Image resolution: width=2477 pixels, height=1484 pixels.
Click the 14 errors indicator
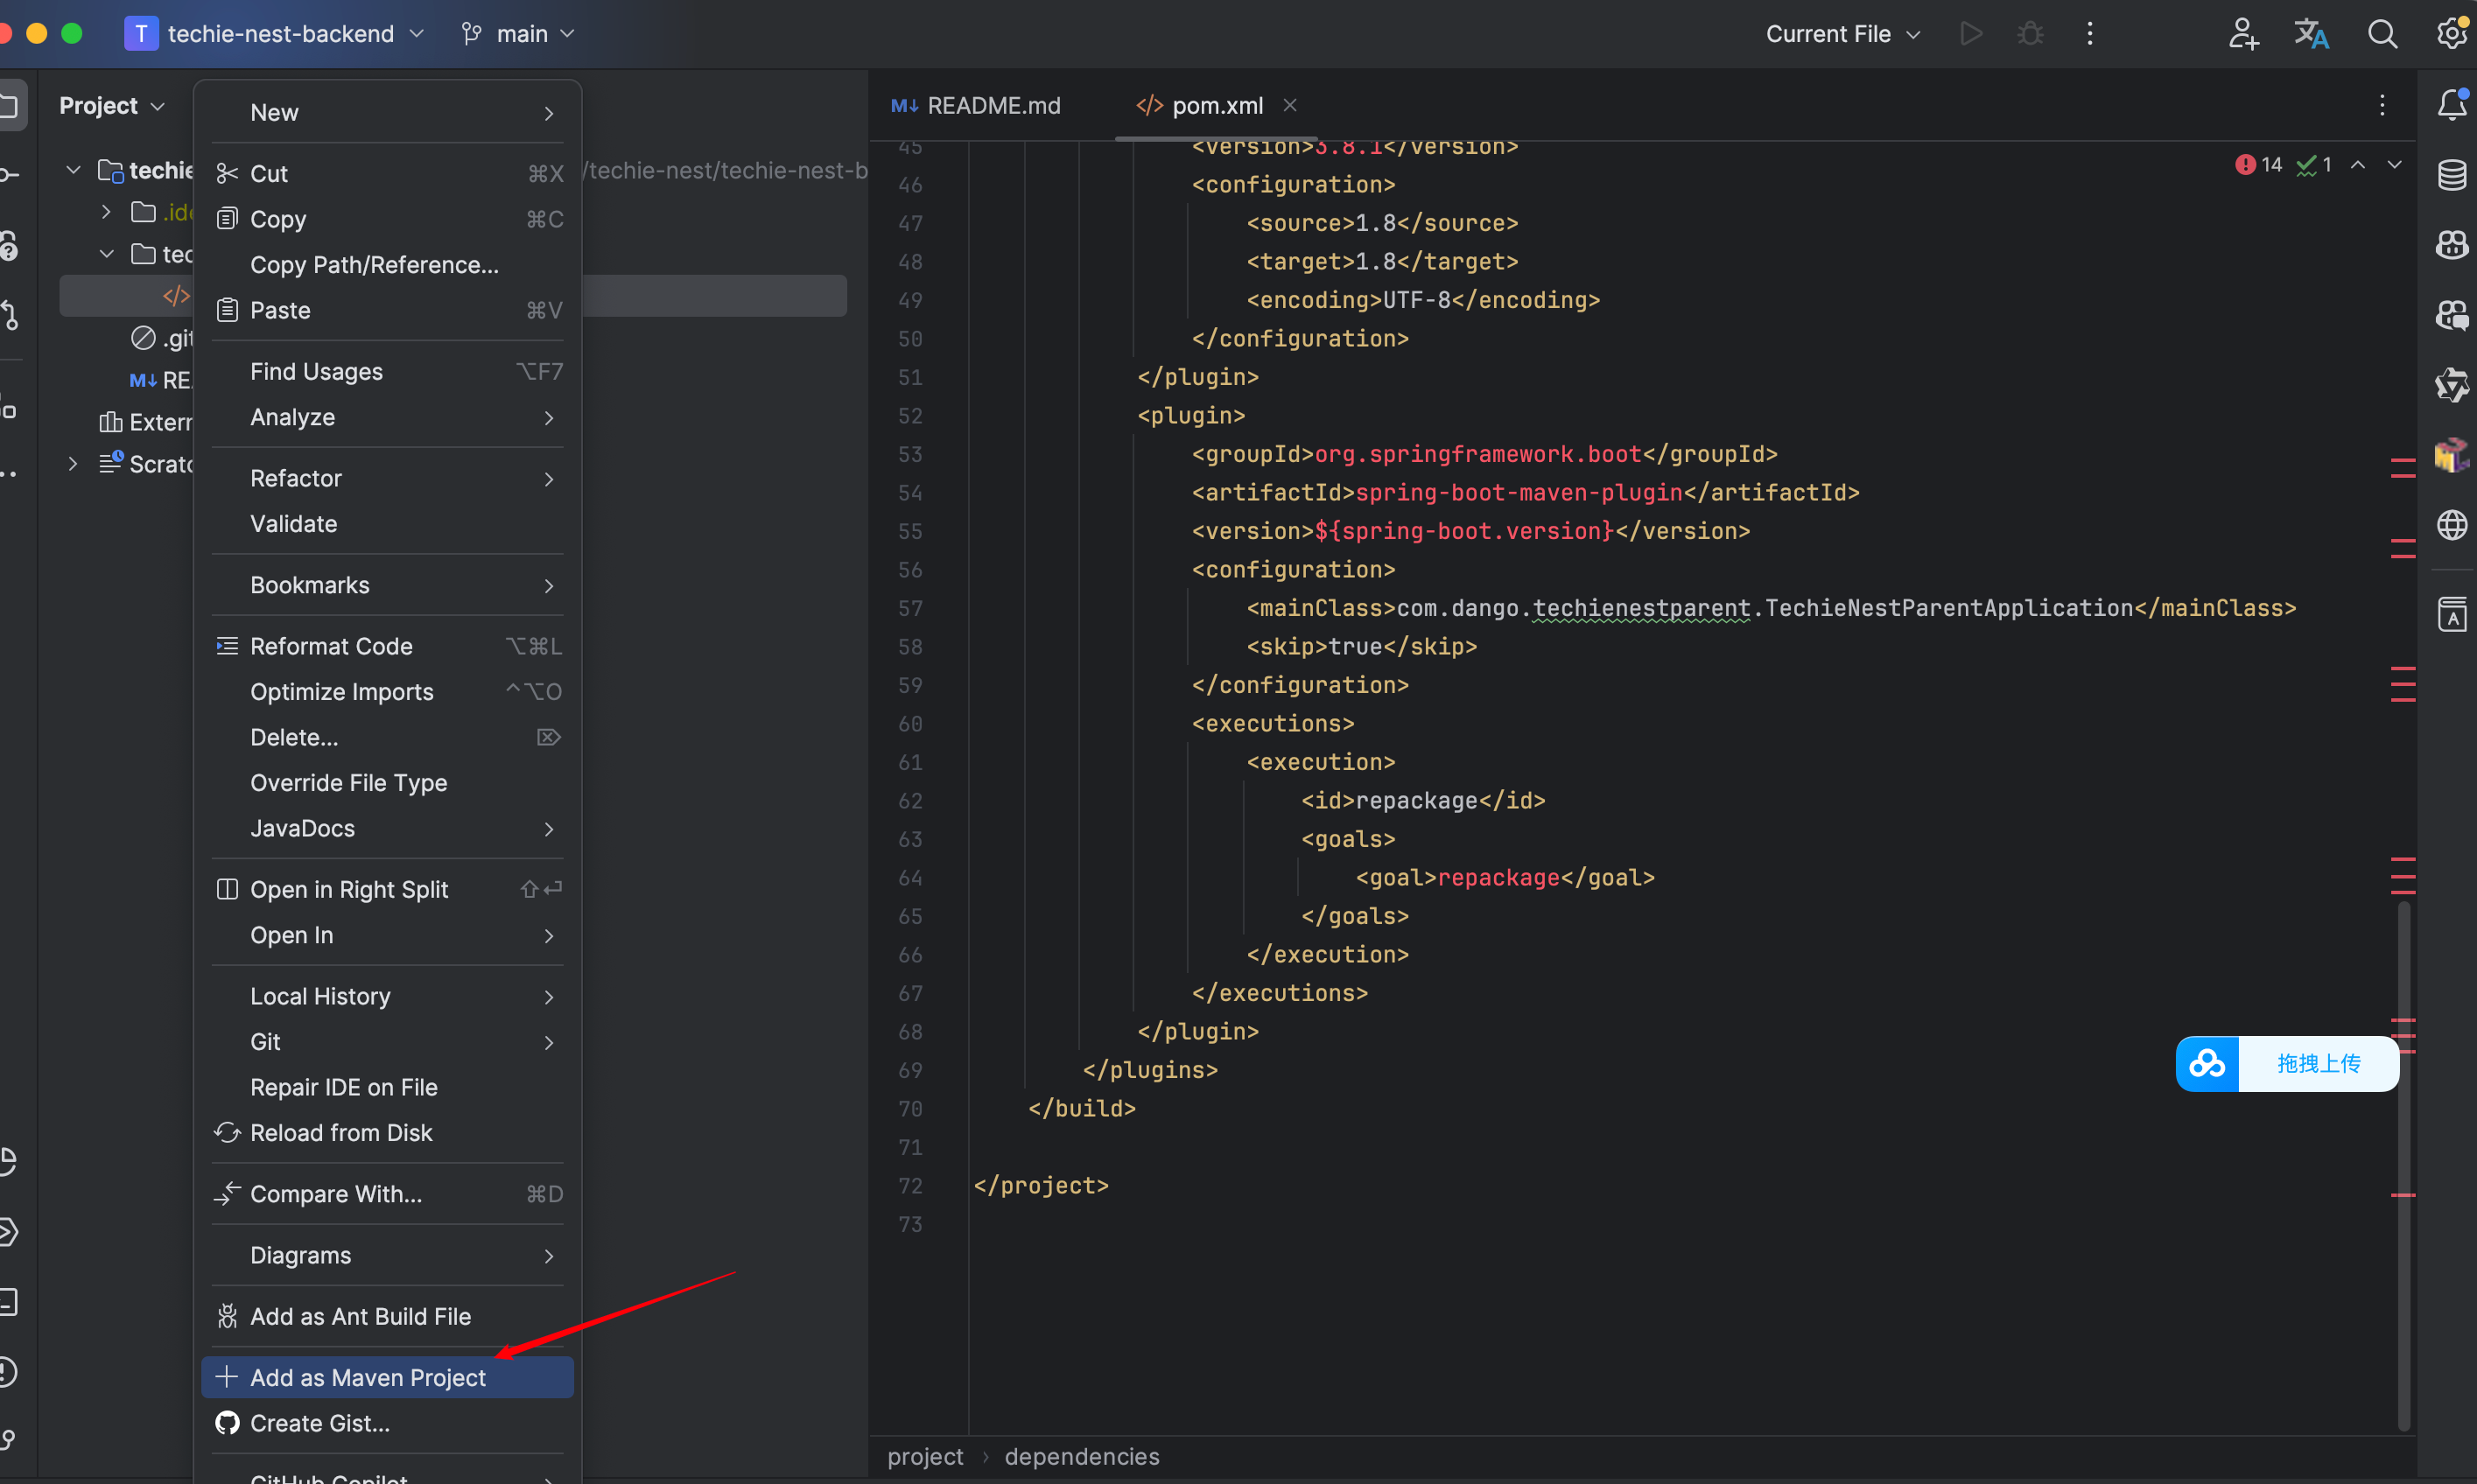(2258, 165)
